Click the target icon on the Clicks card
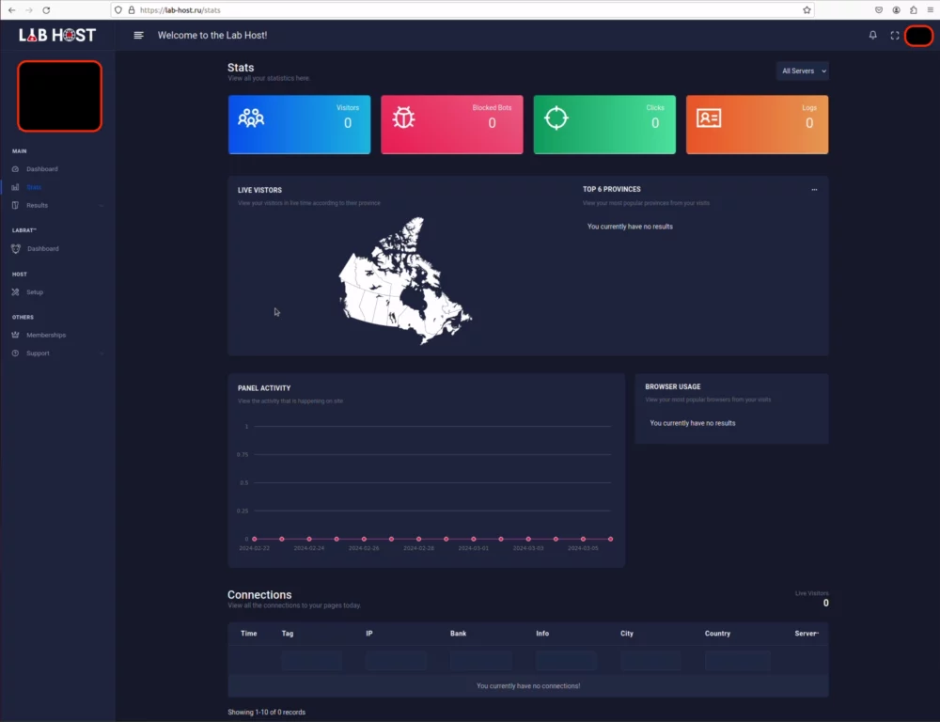Screen dimensions: 940x722 [556, 118]
